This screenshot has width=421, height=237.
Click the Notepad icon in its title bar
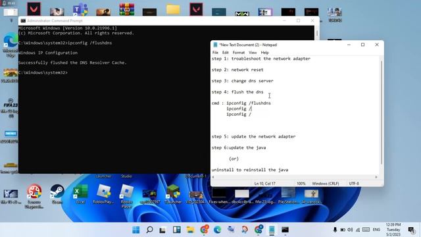215,45
